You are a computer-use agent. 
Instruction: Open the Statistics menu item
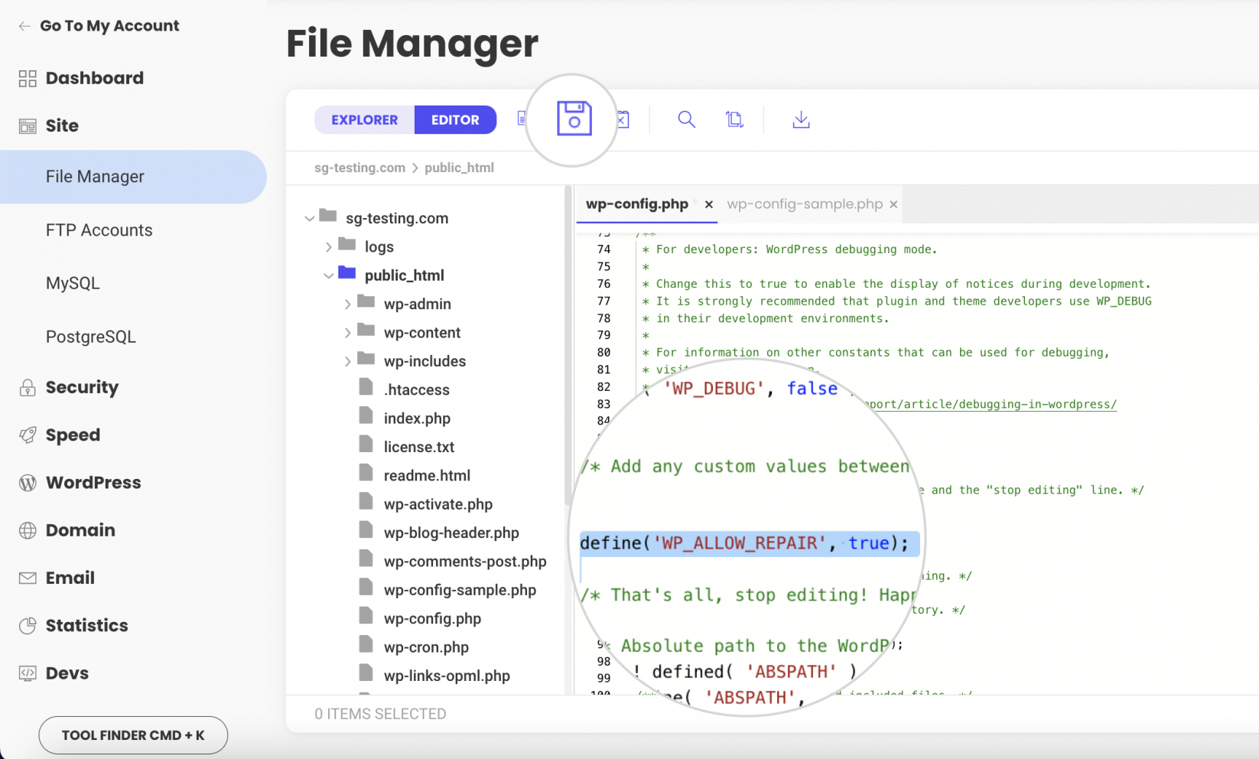coord(86,626)
